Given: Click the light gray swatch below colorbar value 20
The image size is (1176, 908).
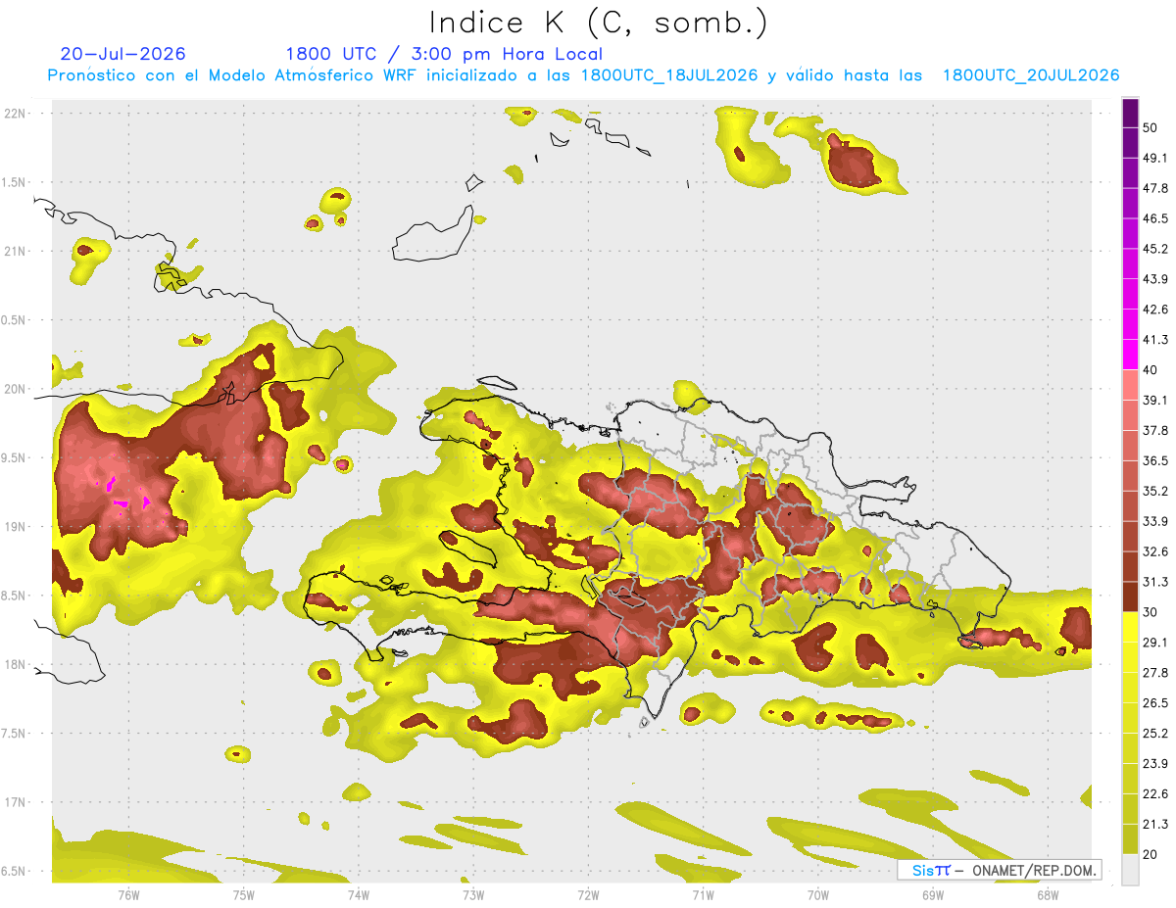Looking at the screenshot, I should click(x=1130, y=870).
